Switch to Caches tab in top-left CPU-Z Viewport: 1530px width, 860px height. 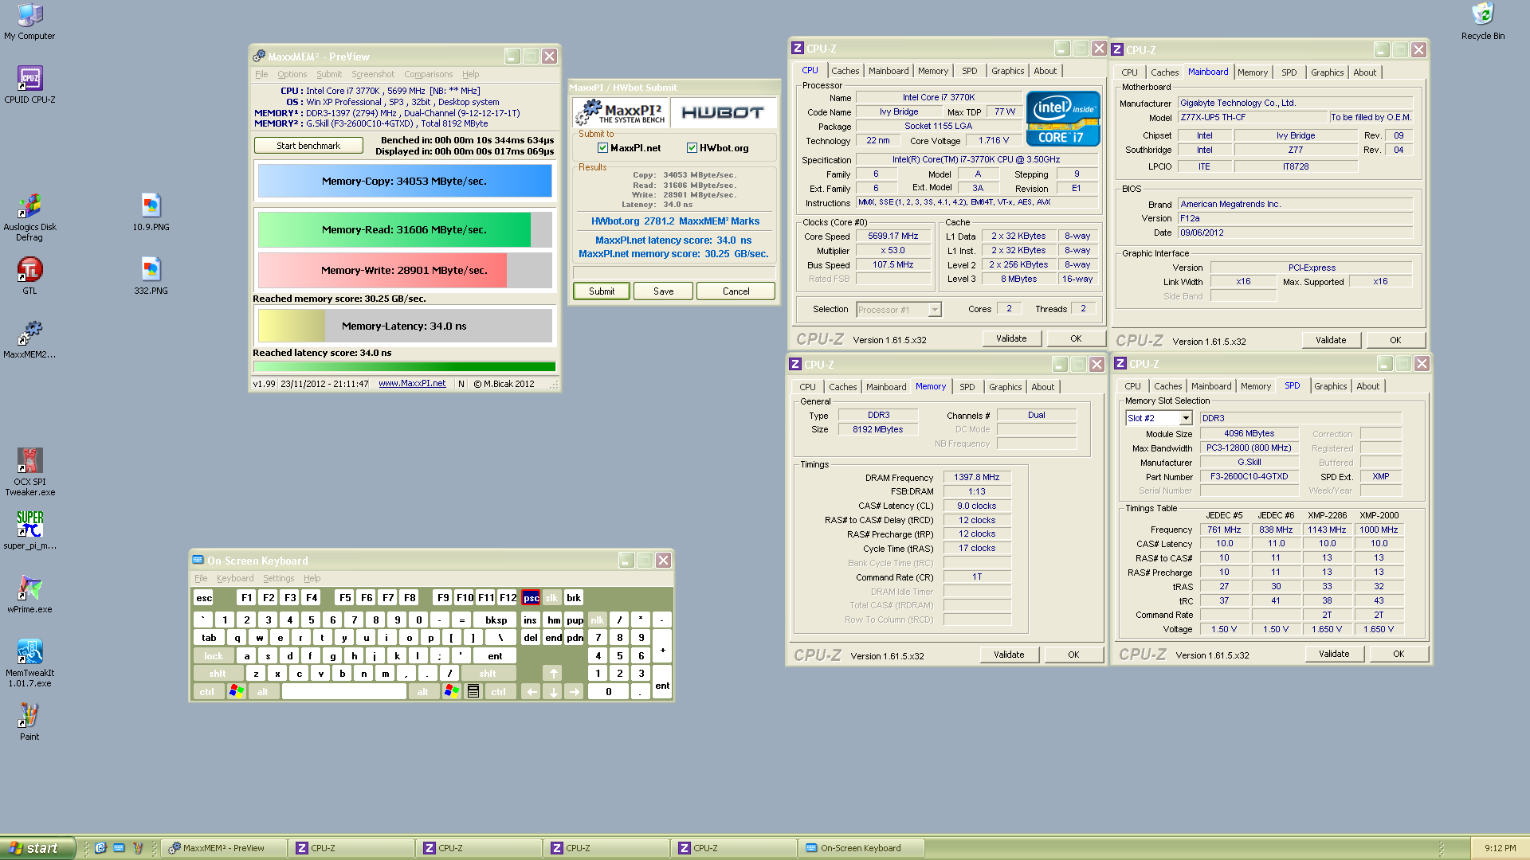845,71
